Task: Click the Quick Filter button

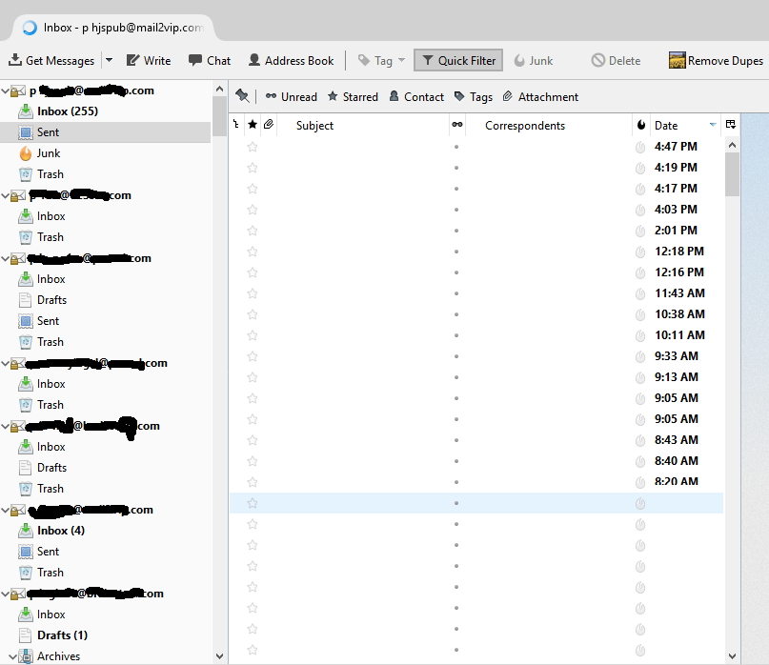Action: pyautogui.click(x=458, y=60)
